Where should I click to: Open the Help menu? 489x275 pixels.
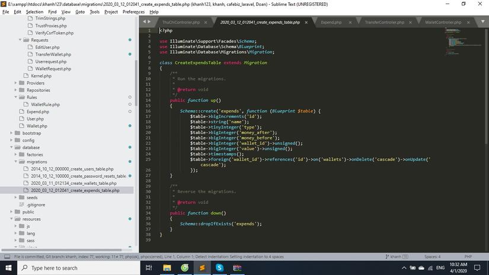coord(154,12)
